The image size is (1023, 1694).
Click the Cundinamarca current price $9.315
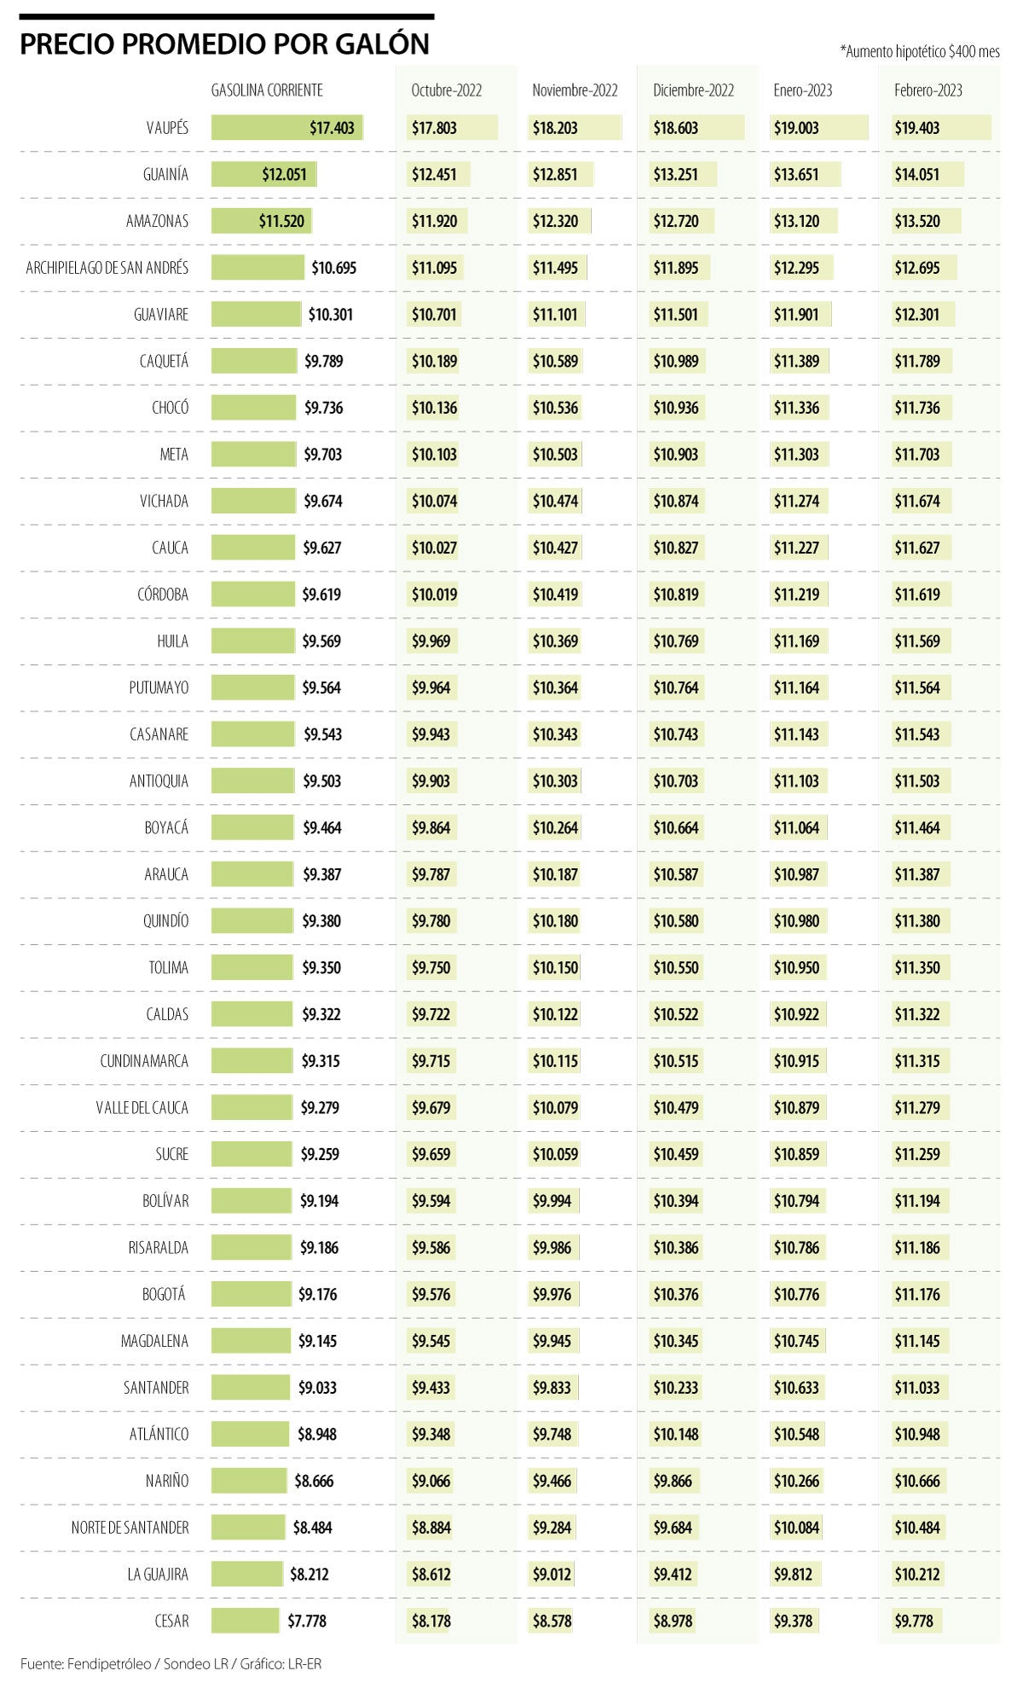[321, 1061]
